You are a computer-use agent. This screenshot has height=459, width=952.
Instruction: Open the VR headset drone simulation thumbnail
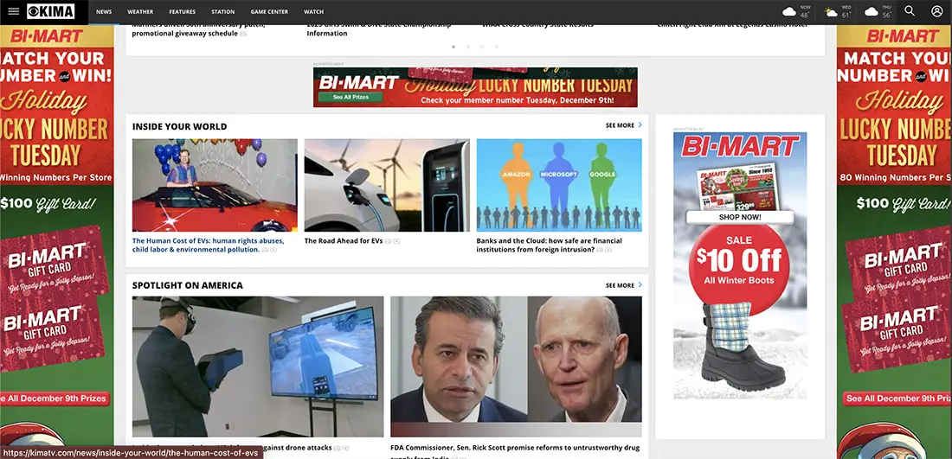(x=258, y=367)
